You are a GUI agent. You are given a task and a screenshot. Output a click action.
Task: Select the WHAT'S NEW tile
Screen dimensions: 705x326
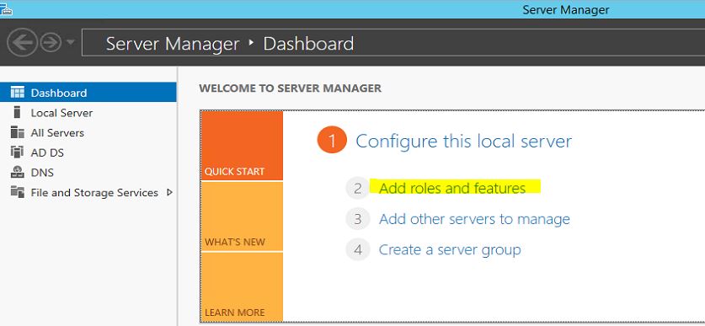(242, 216)
